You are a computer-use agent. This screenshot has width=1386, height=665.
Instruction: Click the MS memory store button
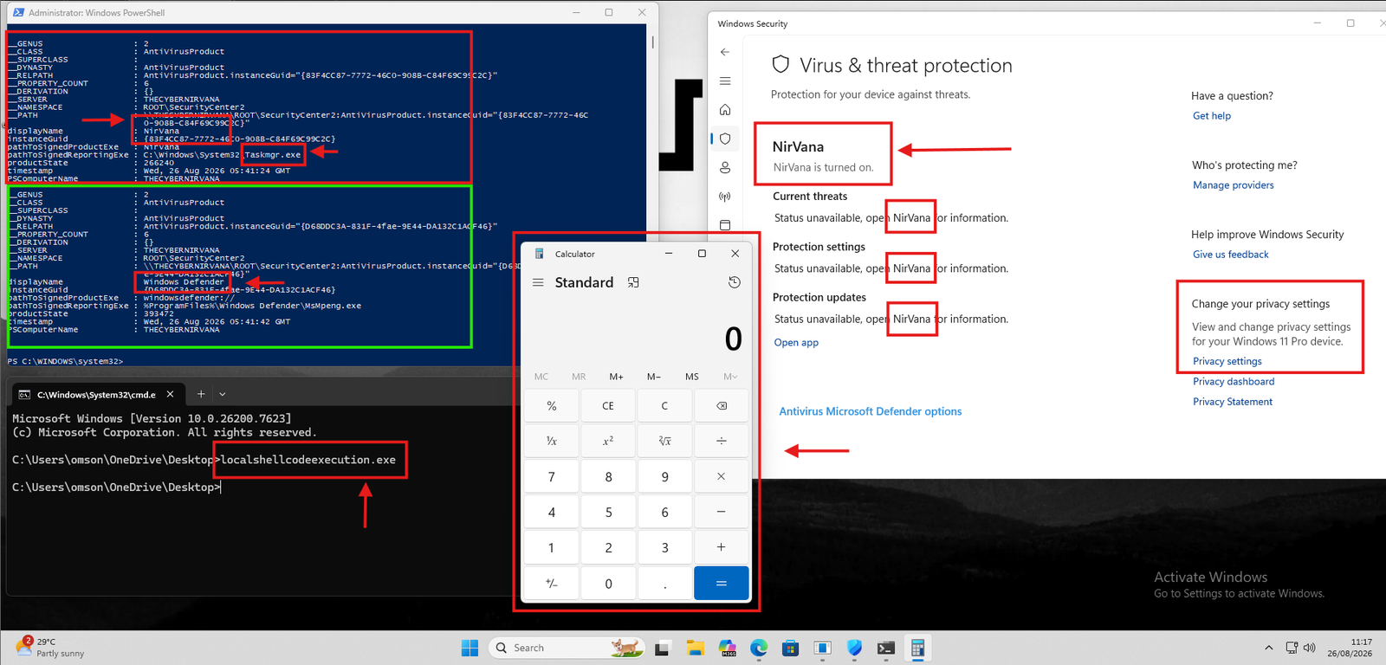692,377
